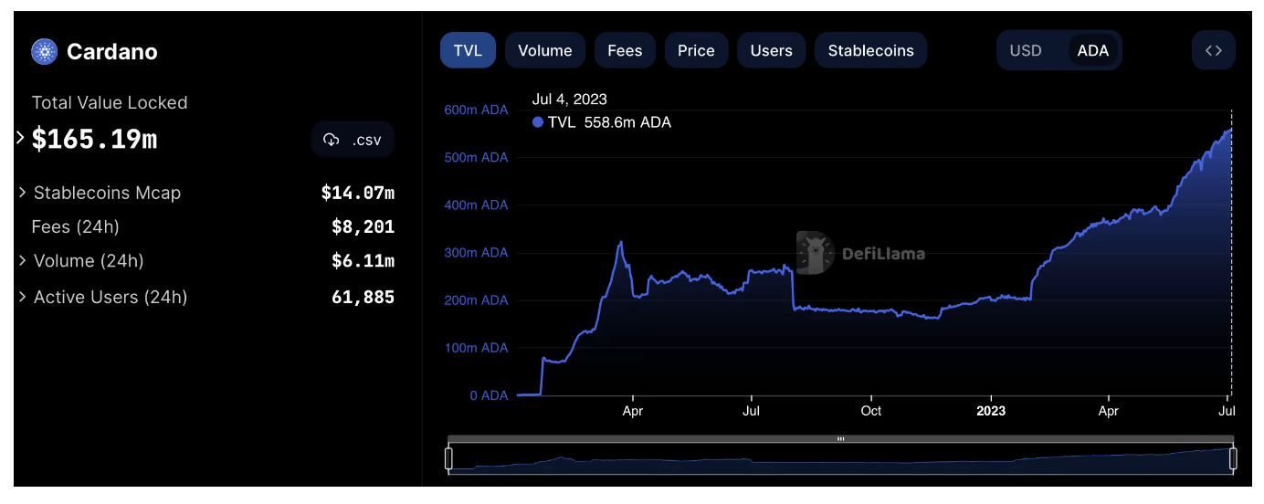The image size is (1264, 504).
Task: Grab the left handle of range slider
Action: 448,458
